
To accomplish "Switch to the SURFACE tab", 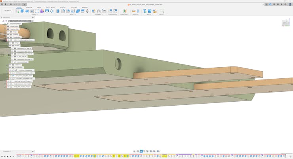I will pos(29,7).
